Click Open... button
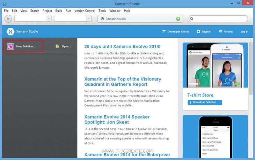The width and height of the screenshot is (255, 160). coord(63,46)
